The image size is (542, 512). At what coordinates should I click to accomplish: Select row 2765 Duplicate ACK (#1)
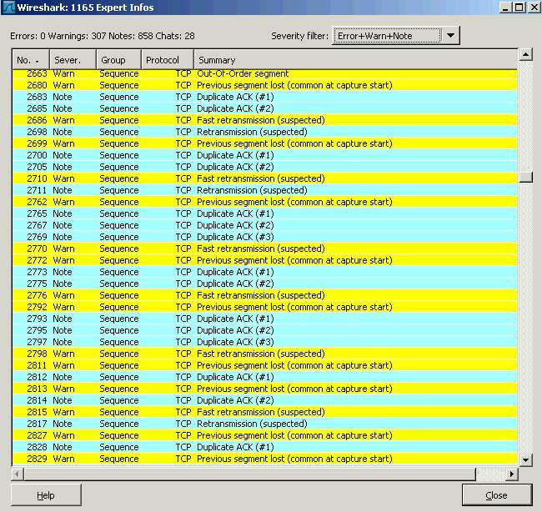tap(265, 213)
